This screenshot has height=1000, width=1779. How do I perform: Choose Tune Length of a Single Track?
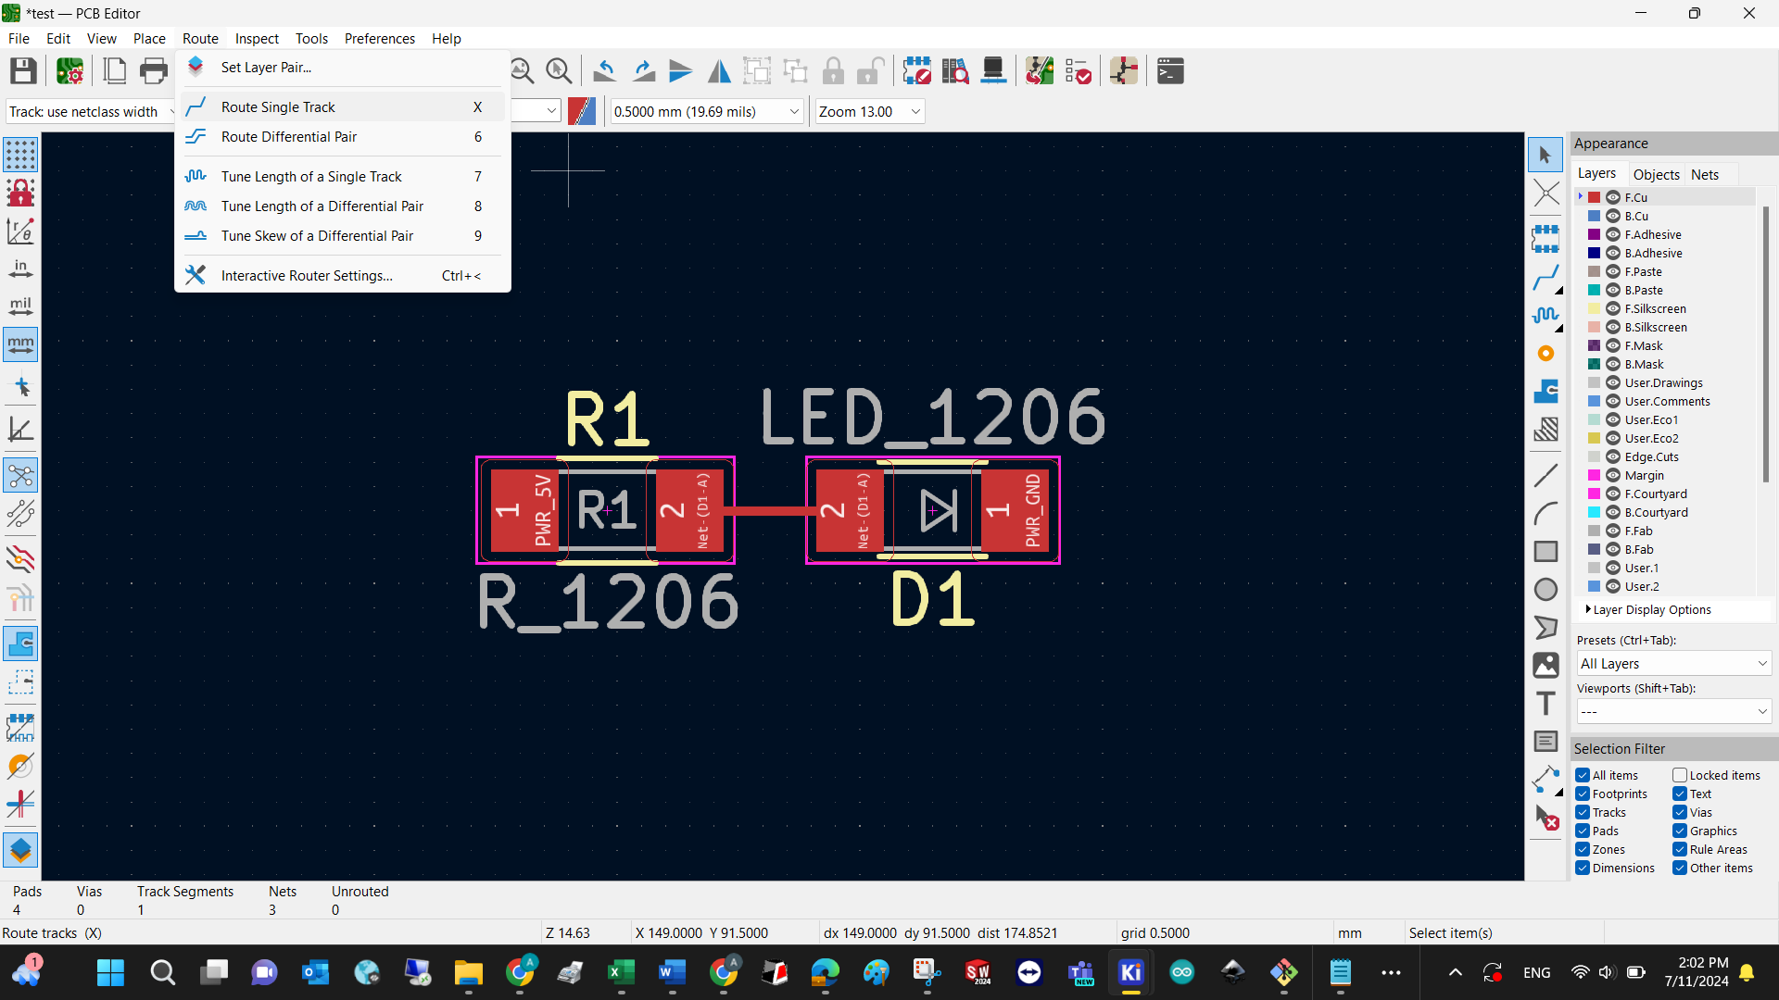[x=343, y=176]
